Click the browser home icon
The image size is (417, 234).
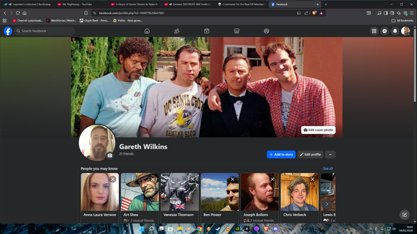[25, 13]
